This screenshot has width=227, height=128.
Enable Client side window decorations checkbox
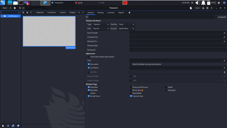(x=89, y=57)
